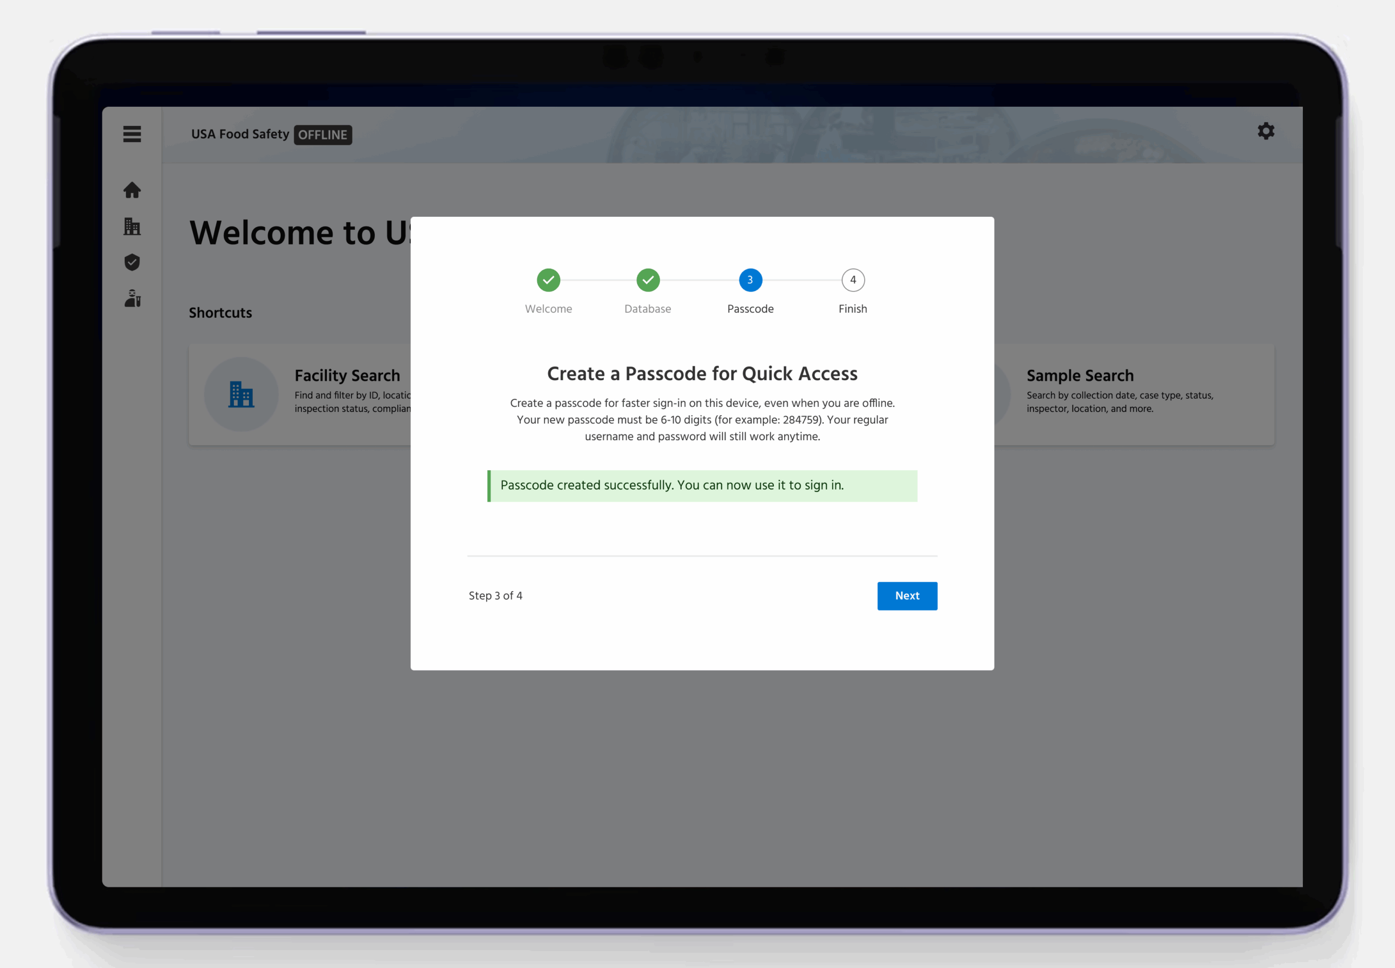1395x968 pixels.
Task: Open Facilities from sidebar building icon
Action: [x=132, y=226]
